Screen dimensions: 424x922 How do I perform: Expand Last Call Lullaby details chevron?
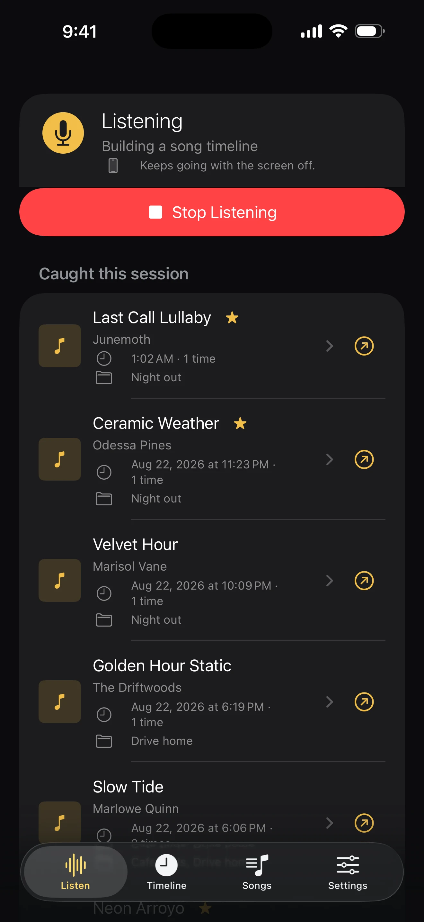(330, 346)
